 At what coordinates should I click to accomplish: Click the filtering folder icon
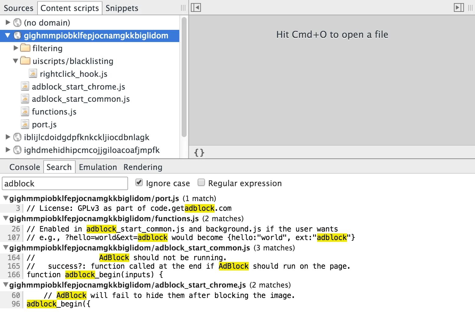pos(25,48)
